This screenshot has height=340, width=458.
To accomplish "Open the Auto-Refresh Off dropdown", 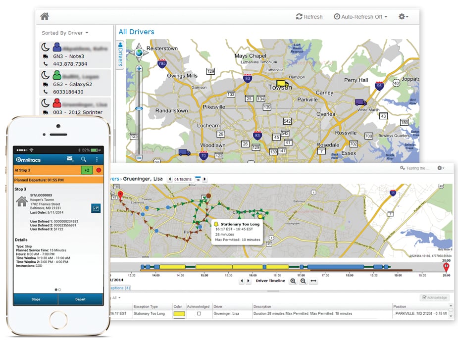I will (x=360, y=16).
